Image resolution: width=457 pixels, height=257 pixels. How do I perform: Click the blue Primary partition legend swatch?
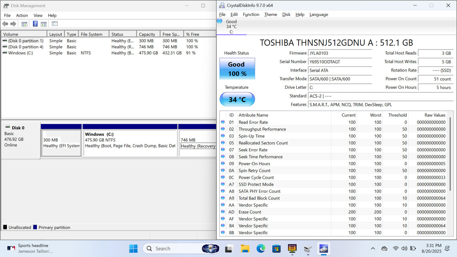(x=35, y=227)
